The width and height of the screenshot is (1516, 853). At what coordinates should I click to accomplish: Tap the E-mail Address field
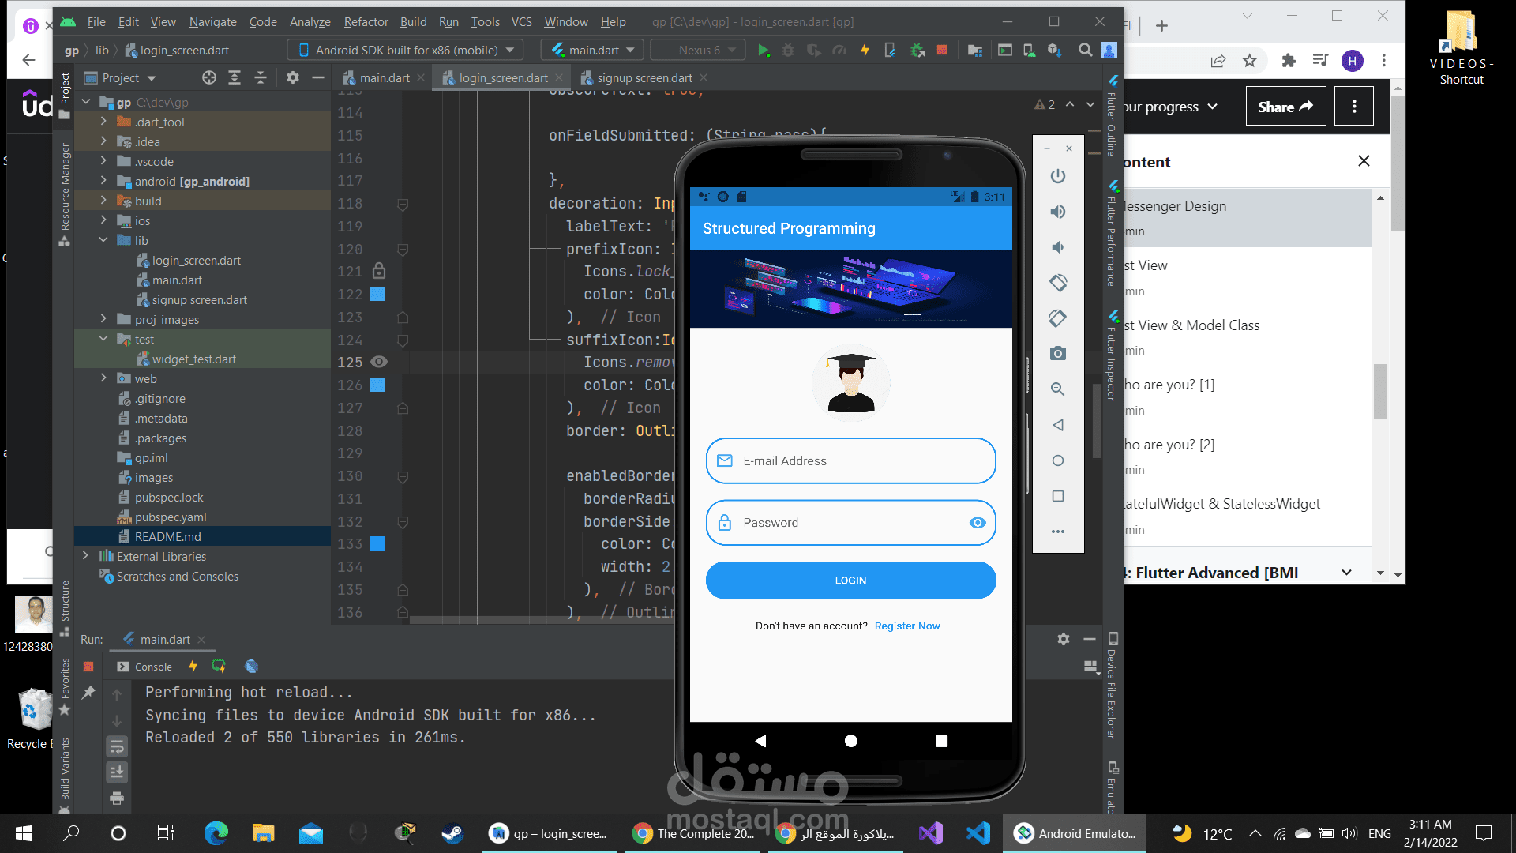point(850,461)
